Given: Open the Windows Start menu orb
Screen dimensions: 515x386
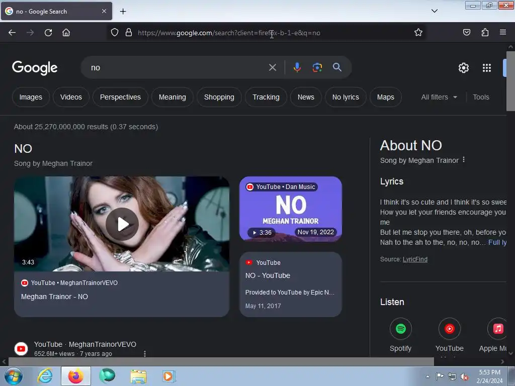Looking at the screenshot, I should (x=13, y=376).
